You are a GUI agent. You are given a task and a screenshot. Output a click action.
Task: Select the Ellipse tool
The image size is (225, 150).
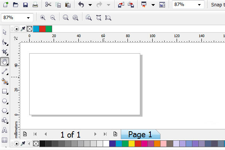[5, 101]
